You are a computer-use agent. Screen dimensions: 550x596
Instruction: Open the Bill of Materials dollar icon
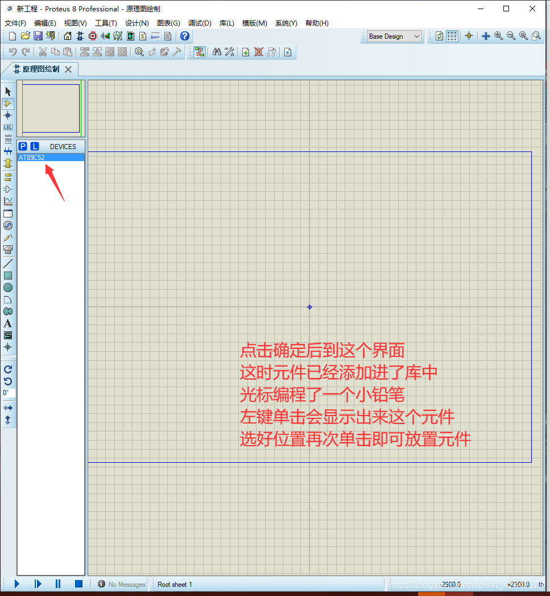pos(143,36)
